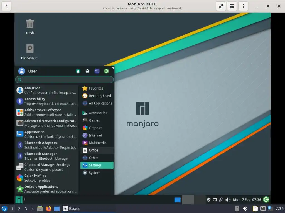
Task: Select the Settings category
Action: click(x=97, y=165)
